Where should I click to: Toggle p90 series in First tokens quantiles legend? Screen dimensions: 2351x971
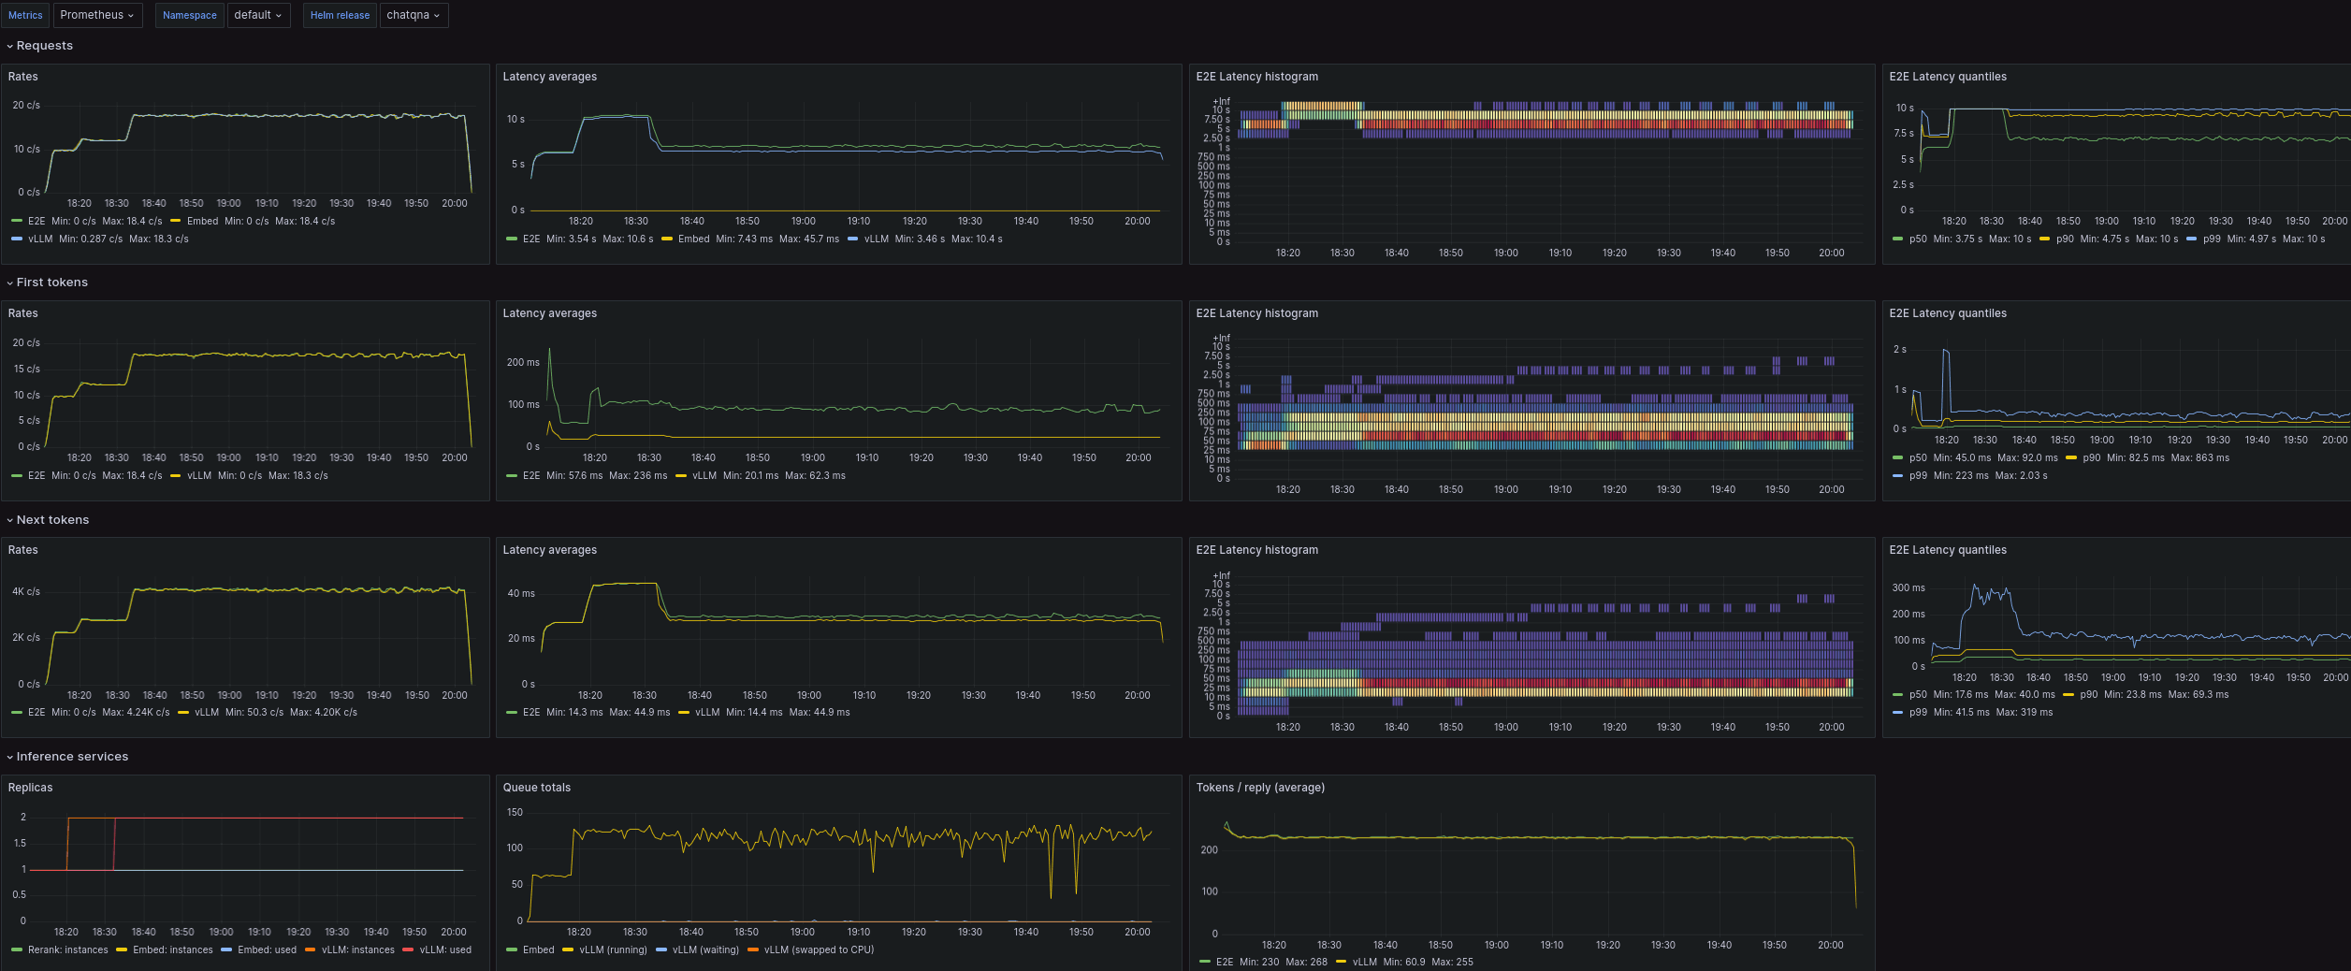(x=2092, y=458)
